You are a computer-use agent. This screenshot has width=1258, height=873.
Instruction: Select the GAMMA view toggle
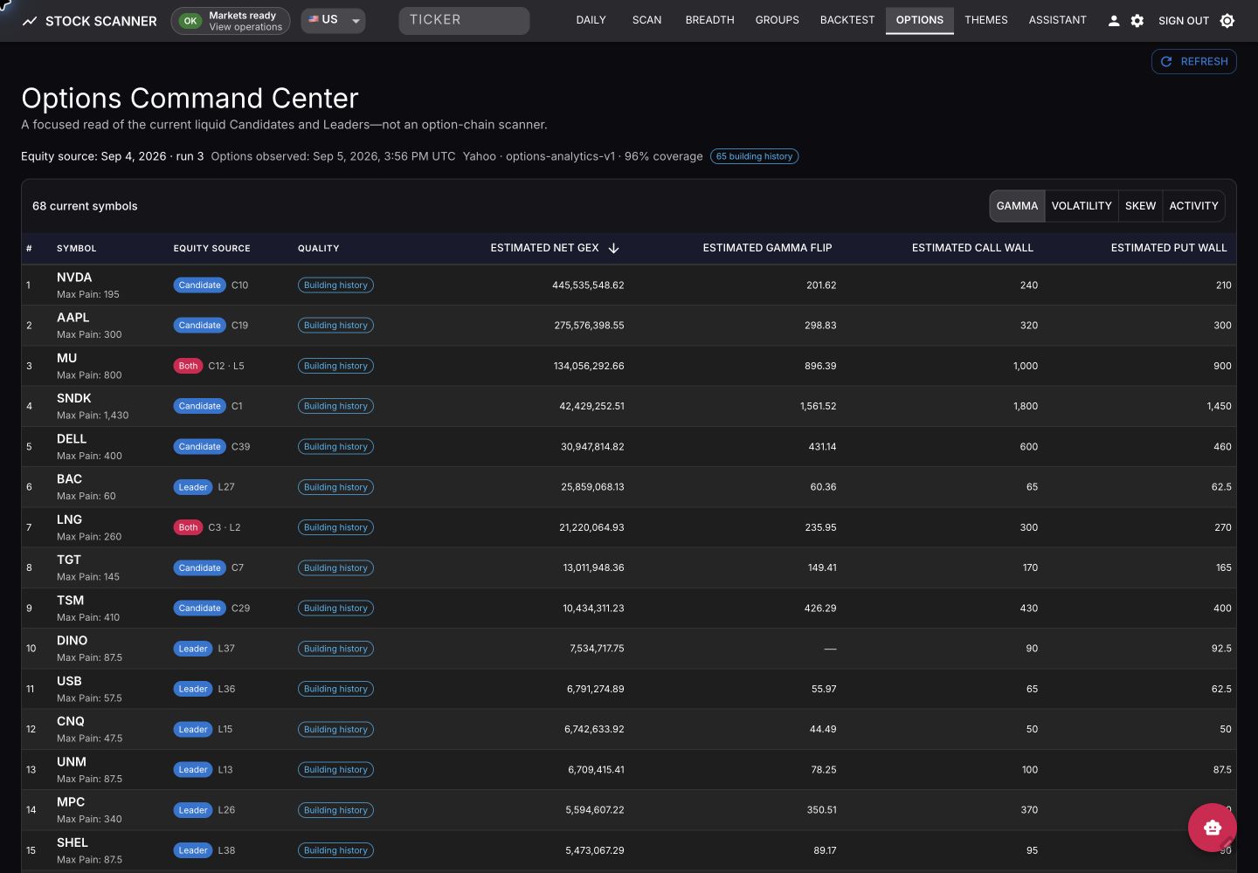1017,206
